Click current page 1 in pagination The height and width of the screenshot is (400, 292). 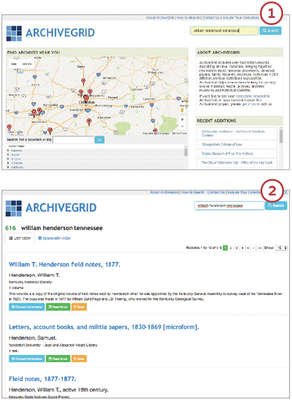(x=225, y=248)
